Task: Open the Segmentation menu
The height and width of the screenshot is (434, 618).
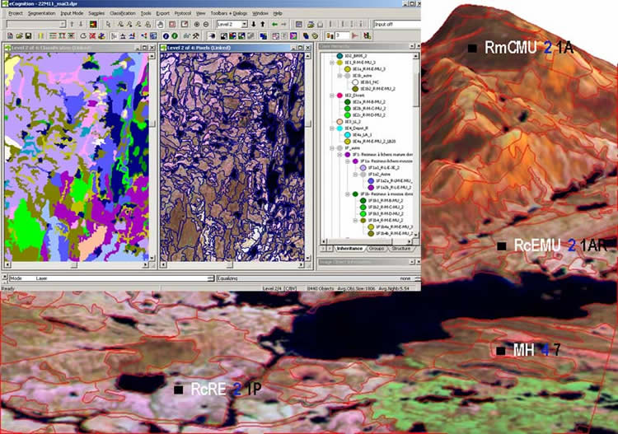Action: 41,13
